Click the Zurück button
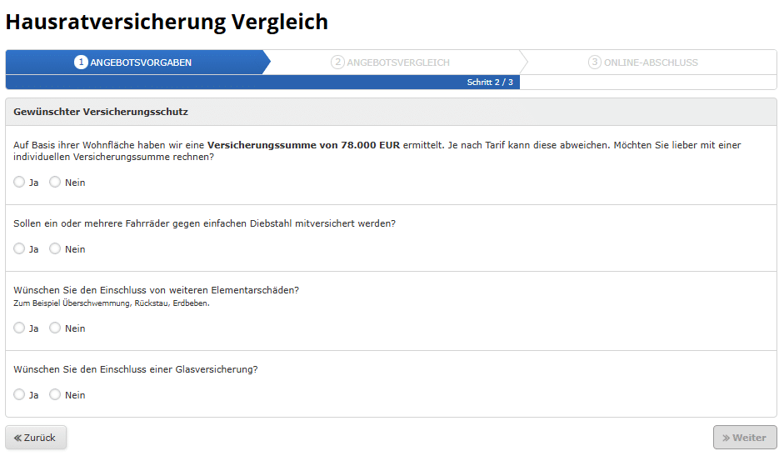 36,438
